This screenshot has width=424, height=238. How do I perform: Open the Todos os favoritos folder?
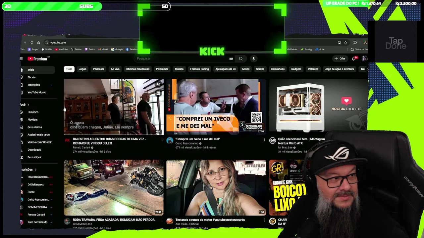pos(359,49)
